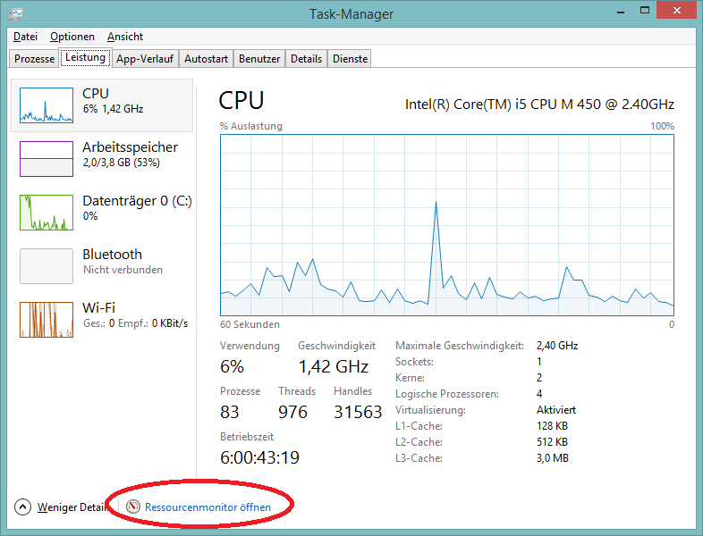Open the Datenträger 0 (C:) disk graph
The image size is (703, 536).
tap(47, 213)
